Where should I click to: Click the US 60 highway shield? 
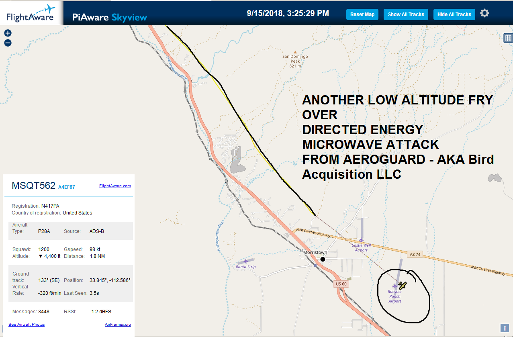tap(340, 284)
